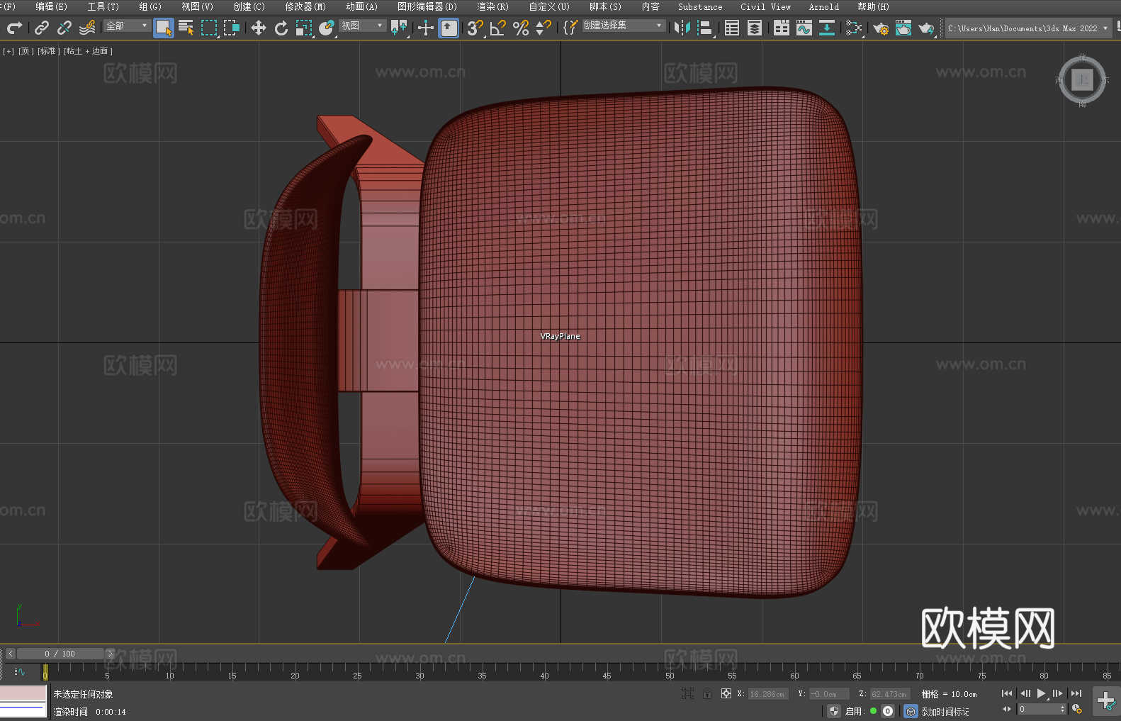Image resolution: width=1121 pixels, height=721 pixels.
Task: Activate Select and Rotate tool
Action: pos(281,28)
